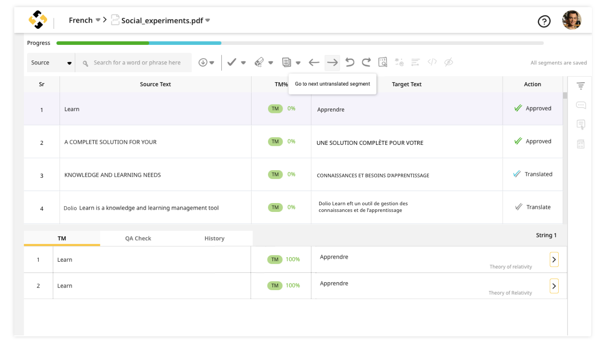Switch to the History tab
Viewport: 608px width, 343px height.
tap(214, 238)
